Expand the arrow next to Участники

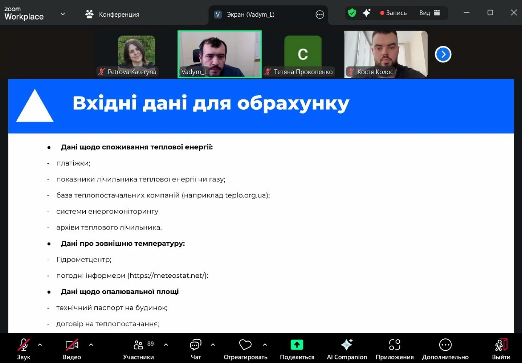click(x=166, y=345)
